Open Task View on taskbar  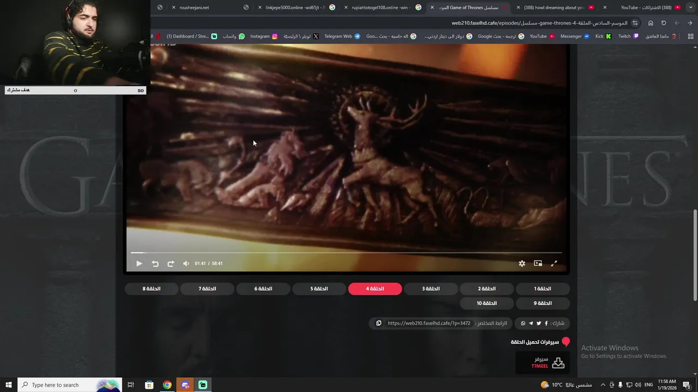[131, 385]
